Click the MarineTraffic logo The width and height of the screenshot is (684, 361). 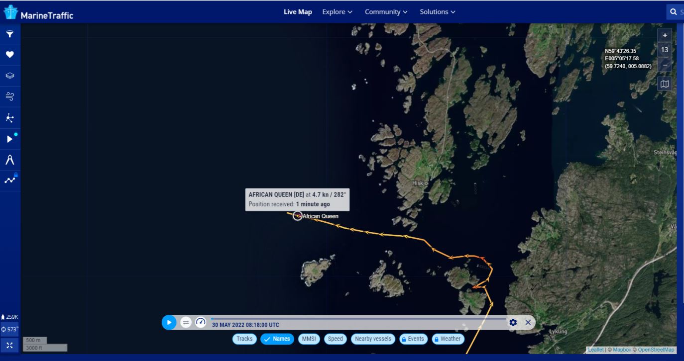38,13
